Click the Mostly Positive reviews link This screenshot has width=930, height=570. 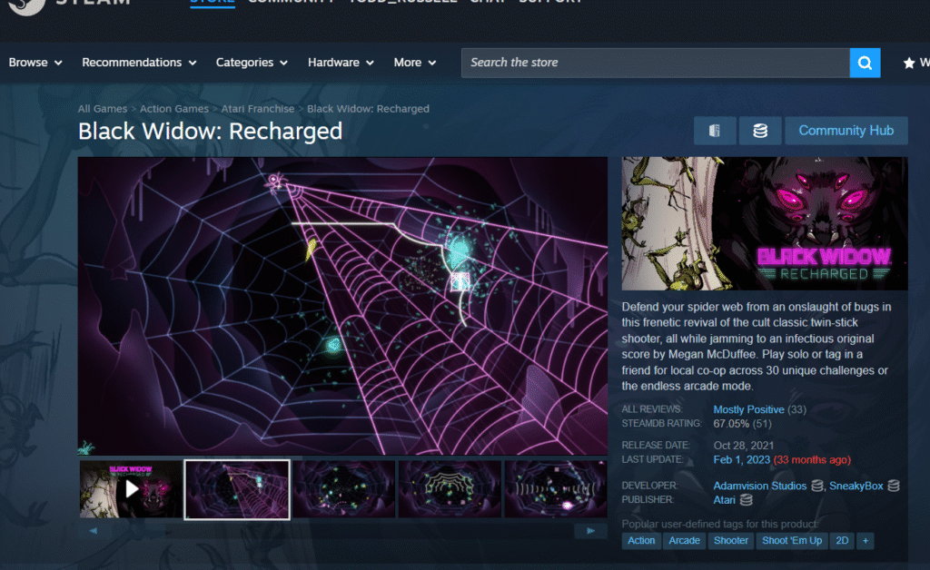click(747, 409)
